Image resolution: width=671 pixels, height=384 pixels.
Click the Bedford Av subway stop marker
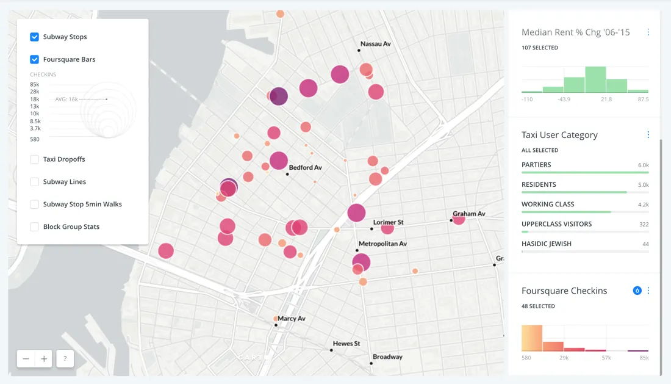pos(288,174)
